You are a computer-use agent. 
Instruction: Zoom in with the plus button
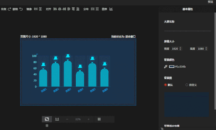(x=88, y=119)
